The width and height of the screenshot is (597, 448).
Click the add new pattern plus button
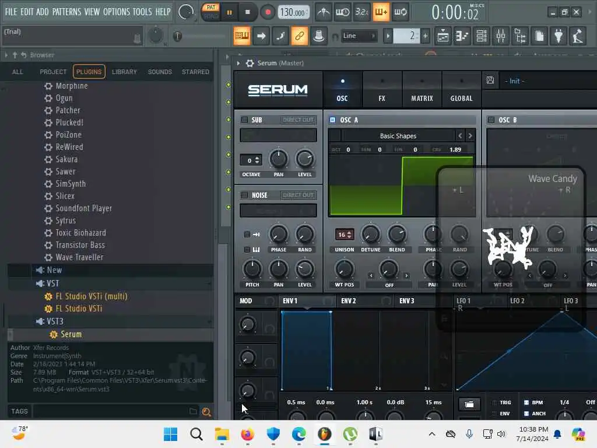425,36
